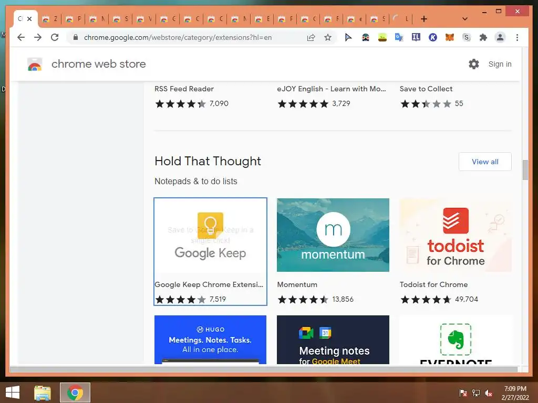Open the Chrome profile avatar

[500, 37]
